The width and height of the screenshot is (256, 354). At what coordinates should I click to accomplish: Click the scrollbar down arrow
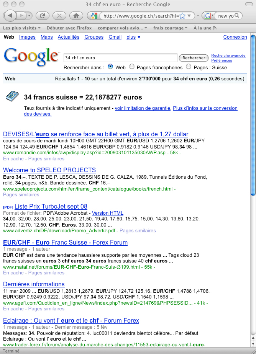pyautogui.click(x=253, y=344)
